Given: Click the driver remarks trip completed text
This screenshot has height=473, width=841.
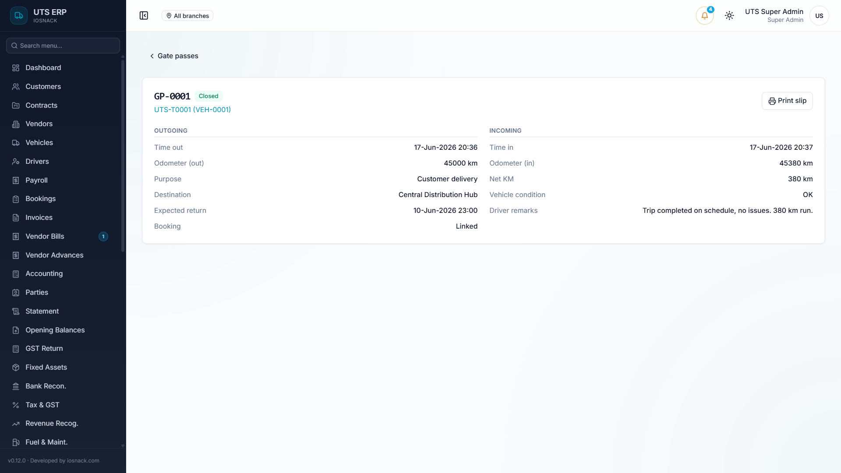Looking at the screenshot, I should pyautogui.click(x=728, y=211).
